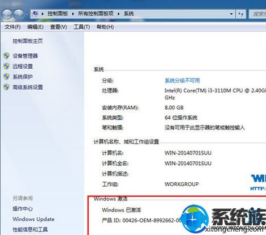The width and height of the screenshot is (266, 235).
Task: Open 设备管理器 link
Action: click(x=25, y=56)
